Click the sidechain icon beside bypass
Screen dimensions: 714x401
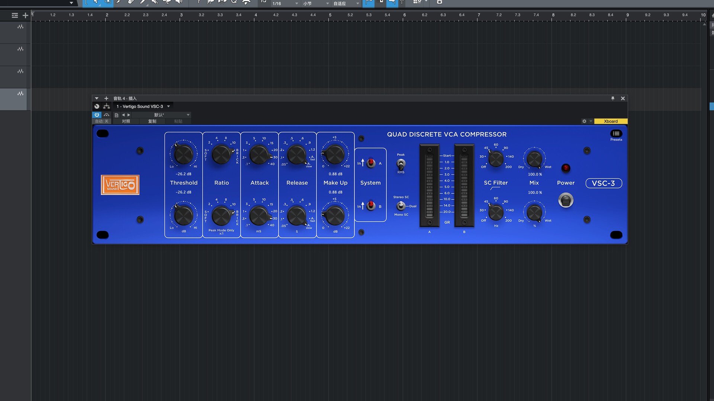(106, 115)
